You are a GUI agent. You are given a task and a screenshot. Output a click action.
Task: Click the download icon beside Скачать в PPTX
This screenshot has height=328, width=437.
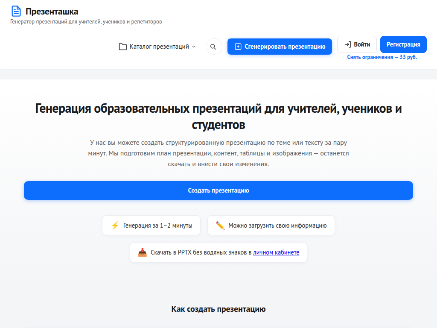pyautogui.click(x=142, y=252)
